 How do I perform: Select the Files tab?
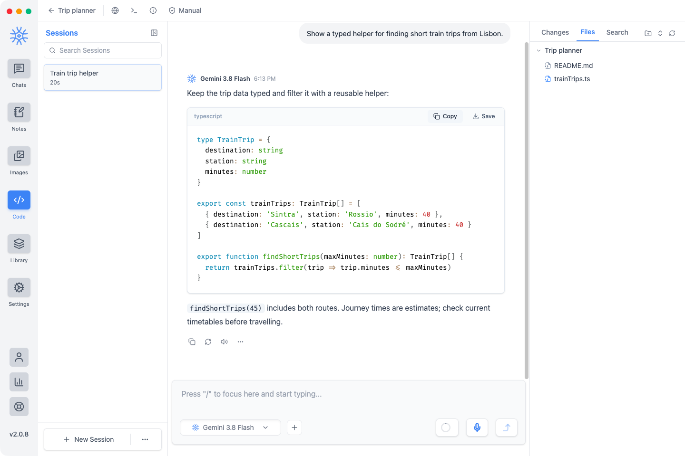(x=587, y=32)
